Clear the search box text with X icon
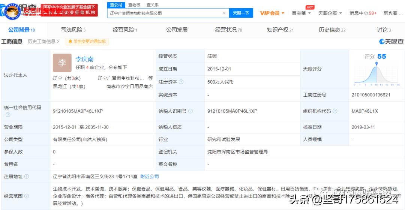 224,13
